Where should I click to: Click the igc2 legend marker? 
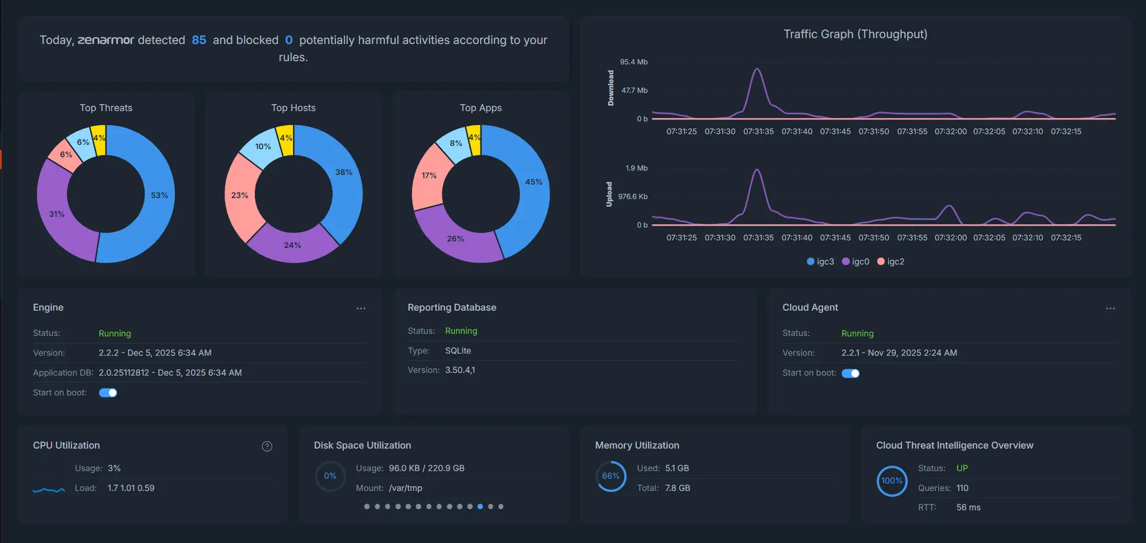coord(882,261)
